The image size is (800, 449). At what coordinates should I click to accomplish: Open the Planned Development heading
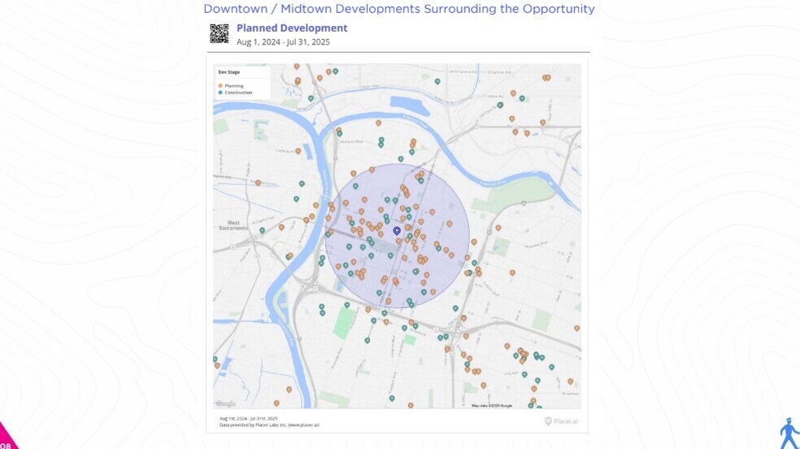click(x=292, y=28)
